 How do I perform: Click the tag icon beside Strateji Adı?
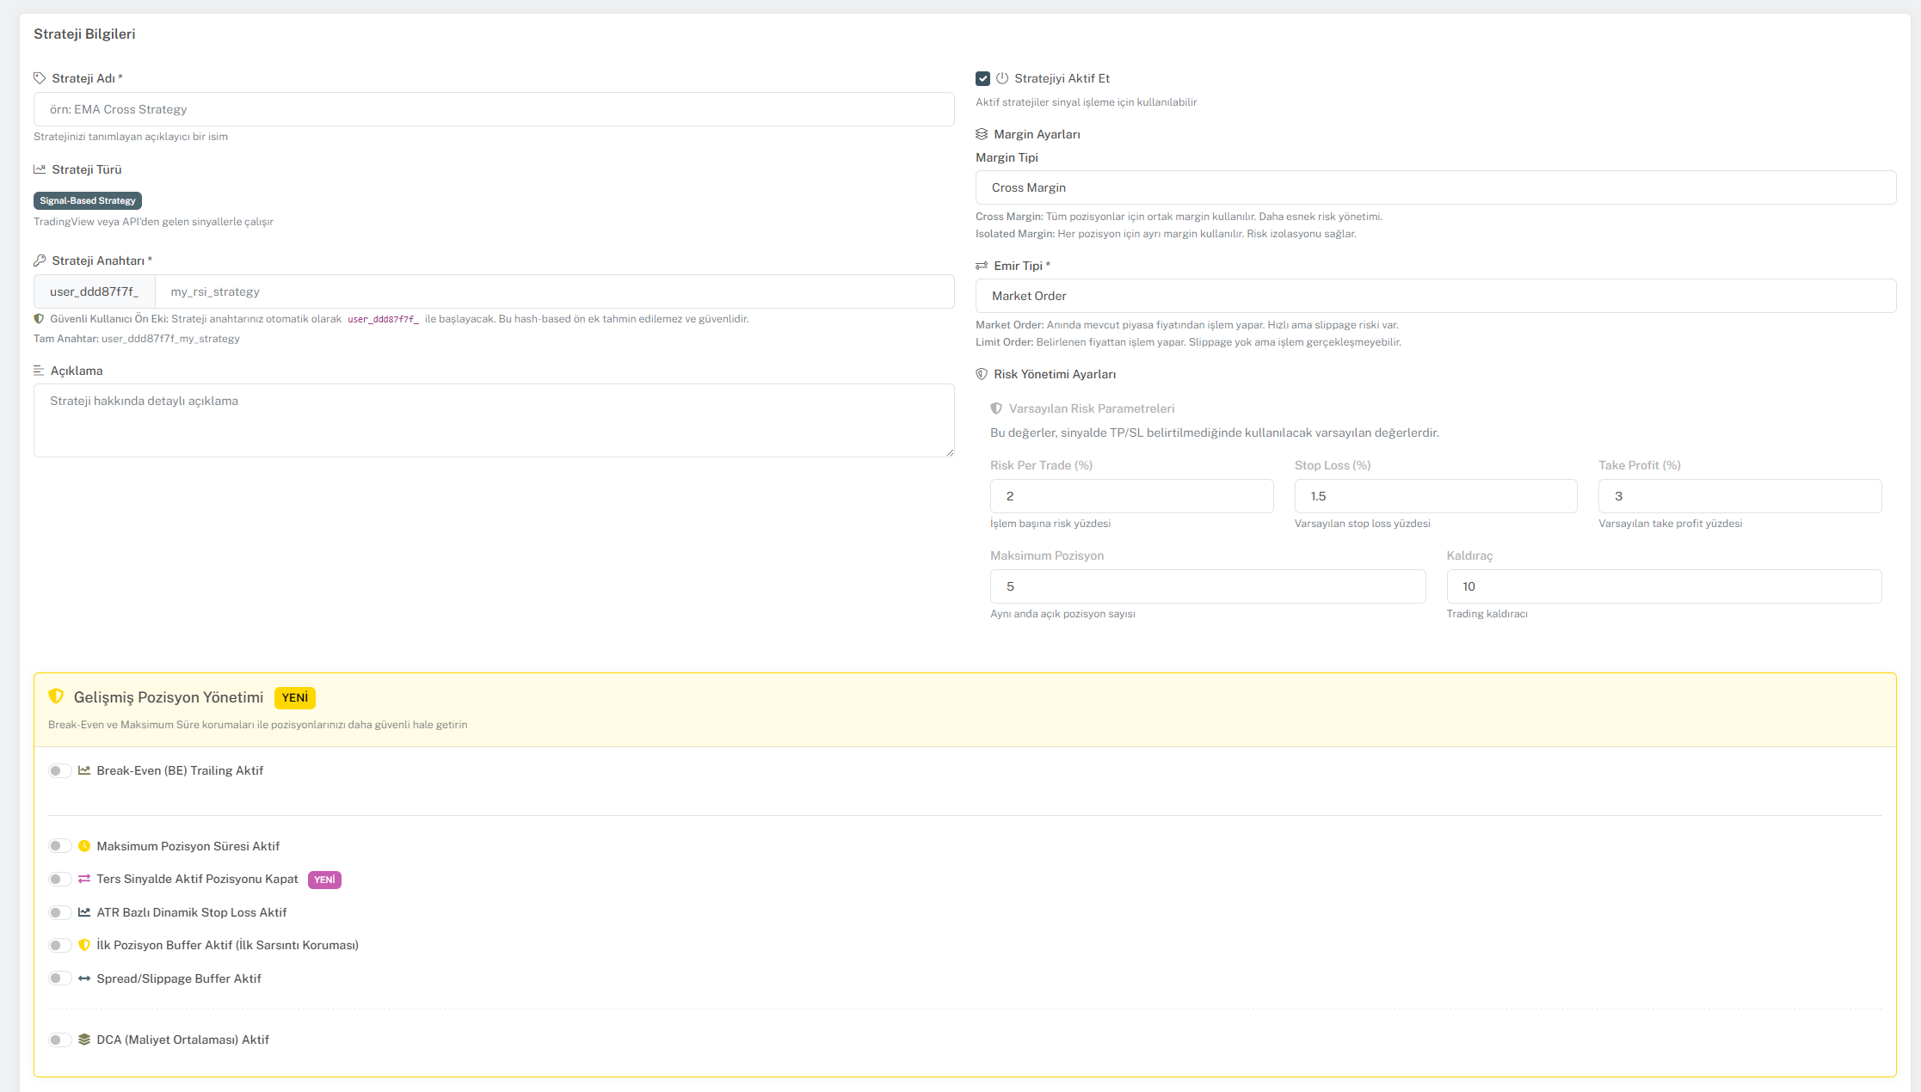pyautogui.click(x=40, y=78)
